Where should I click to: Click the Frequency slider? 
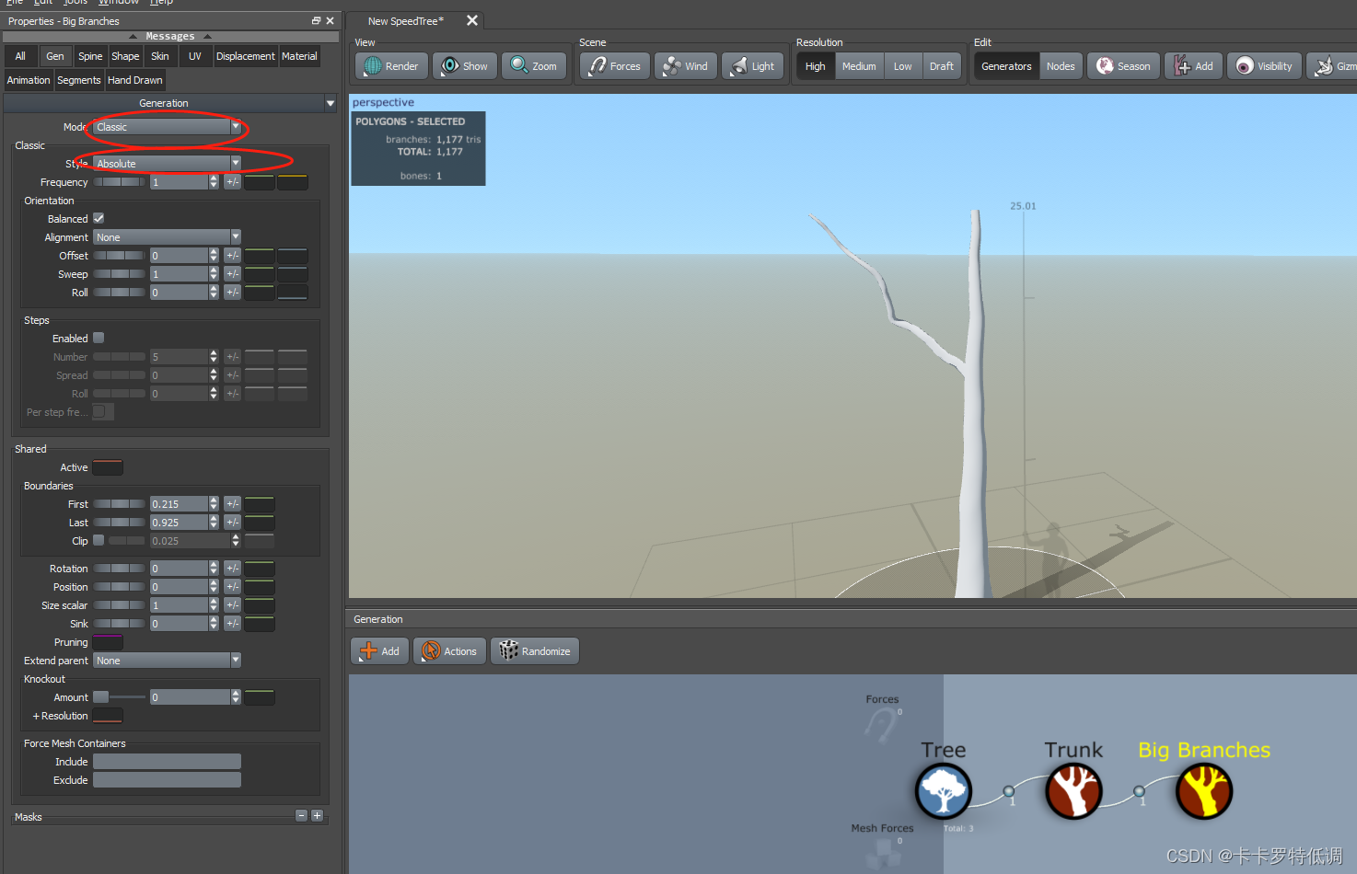click(119, 182)
